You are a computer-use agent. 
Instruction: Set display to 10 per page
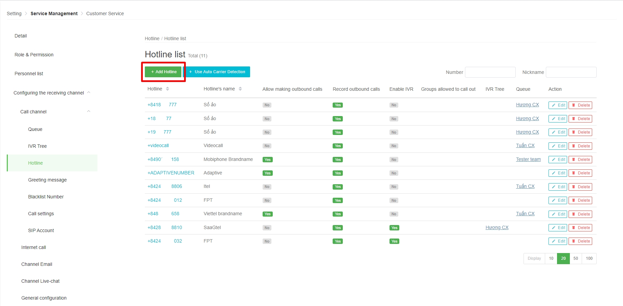(551, 258)
